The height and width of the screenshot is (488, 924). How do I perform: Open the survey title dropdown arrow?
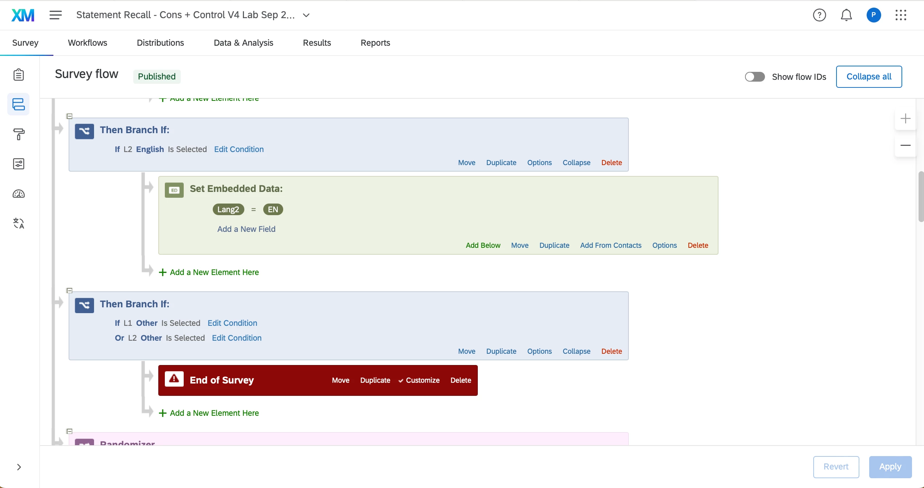pyautogui.click(x=306, y=15)
